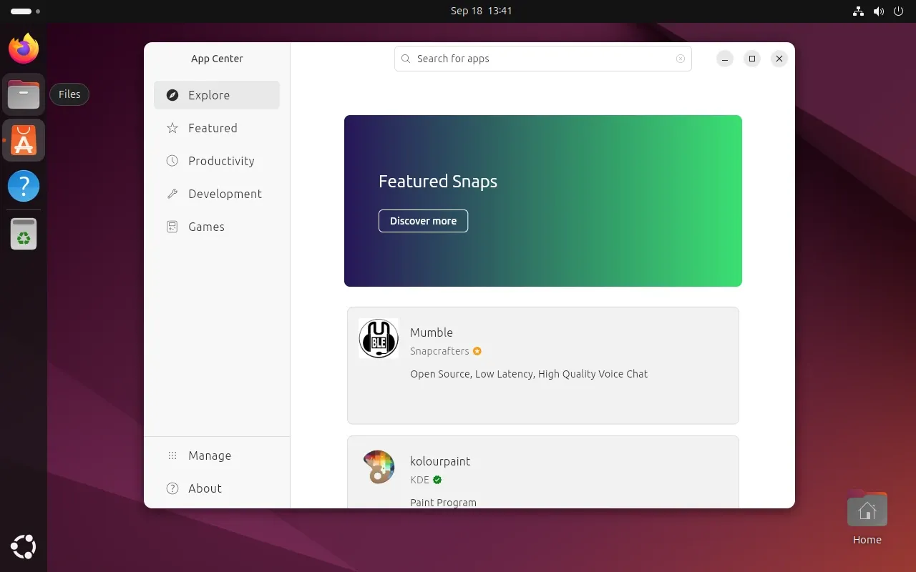Open Files from the dock
This screenshot has width=916, height=572.
coord(24,94)
